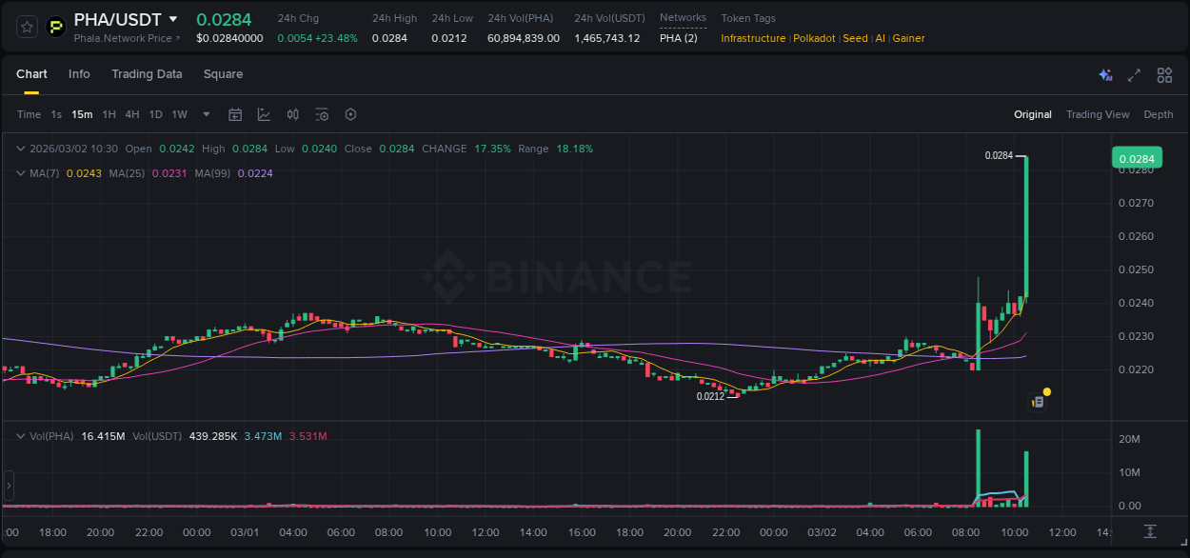Toggle the favorite star for PHA/USDT
The image size is (1190, 558).
click(27, 27)
